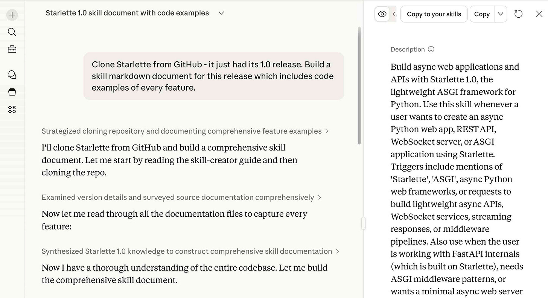Screen dimensions: 548x298
Task: Open the chats list icon
Action: pyautogui.click(x=12, y=74)
